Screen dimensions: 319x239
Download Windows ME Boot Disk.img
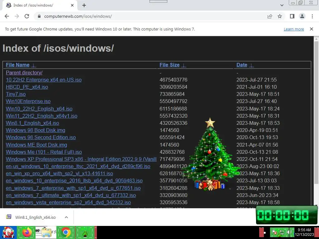[x=36, y=145]
